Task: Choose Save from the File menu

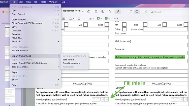Action: click(x=35, y=27)
